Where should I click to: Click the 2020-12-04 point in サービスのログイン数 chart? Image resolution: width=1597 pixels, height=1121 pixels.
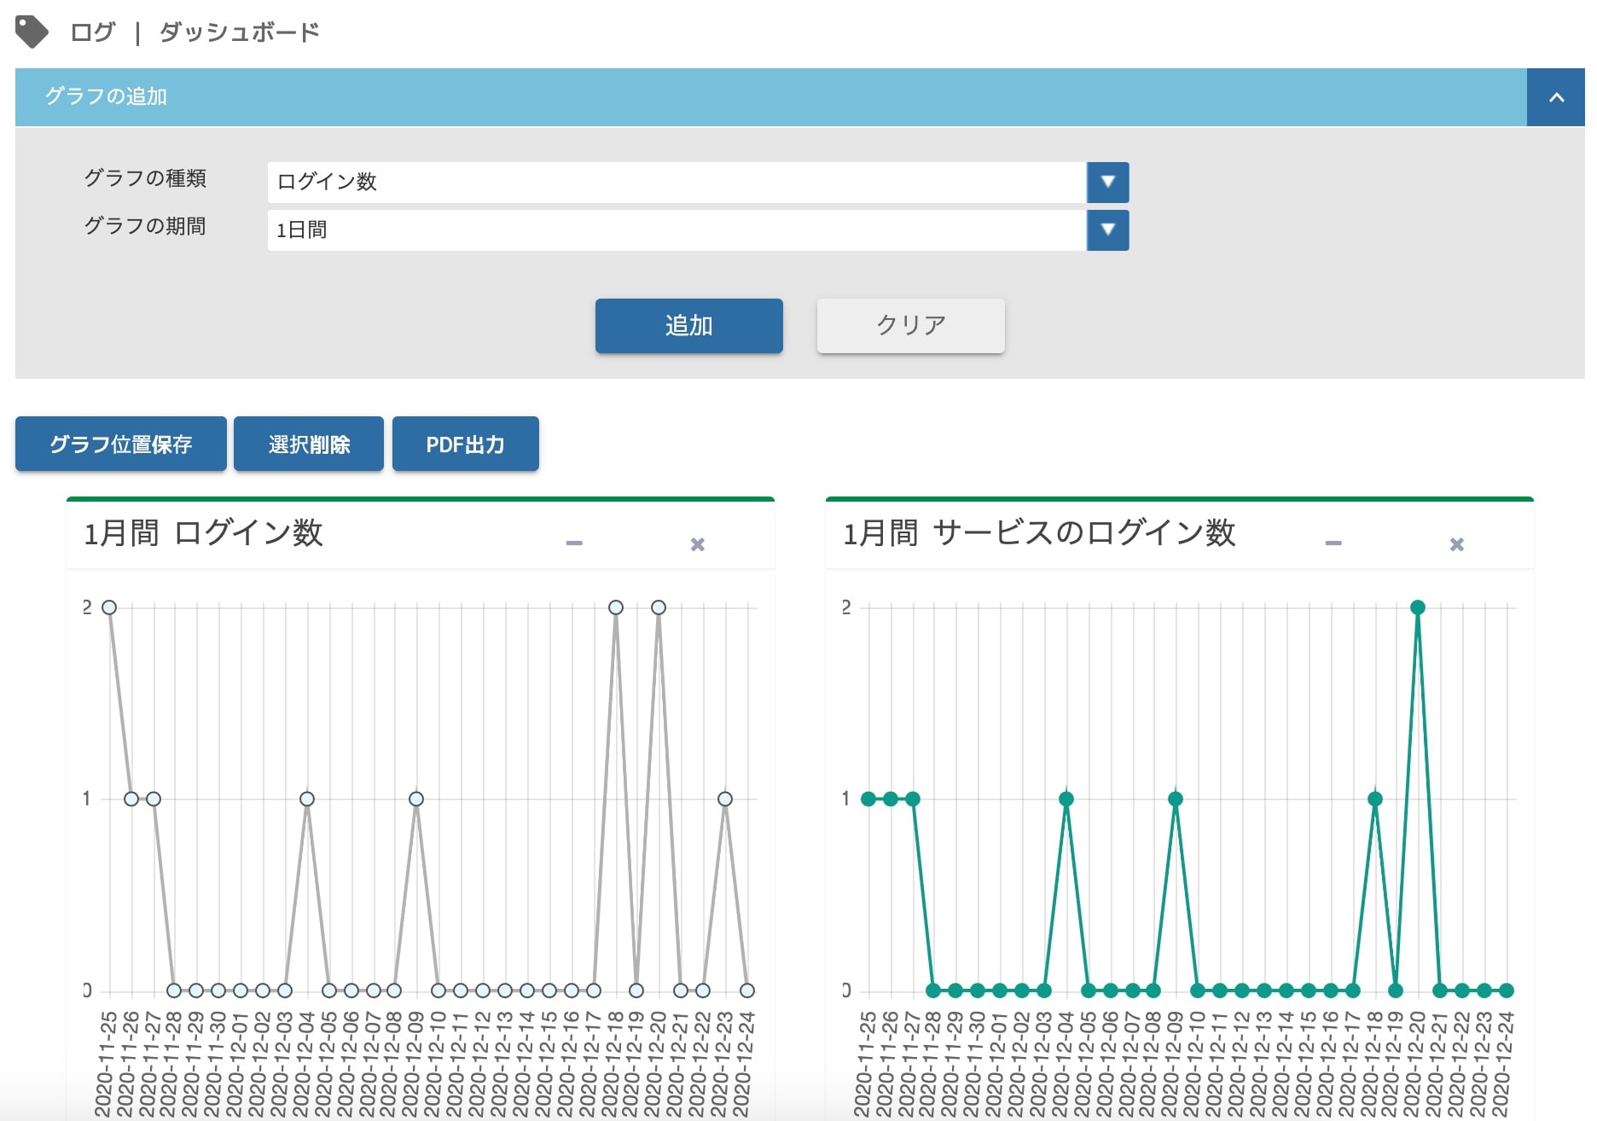(x=1066, y=799)
